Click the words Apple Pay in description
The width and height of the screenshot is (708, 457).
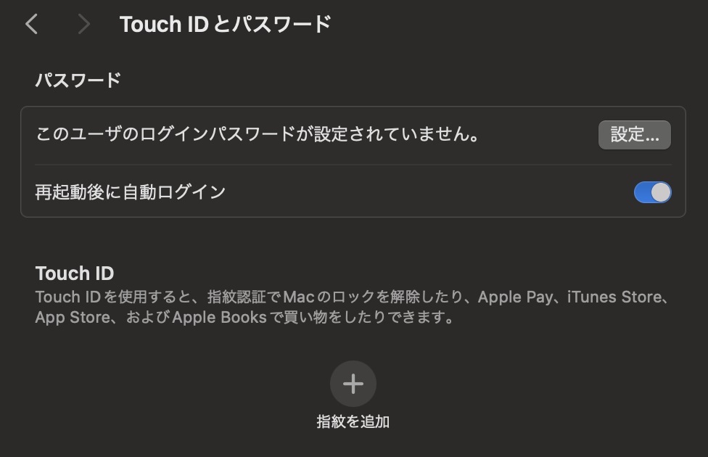pyautogui.click(x=515, y=297)
